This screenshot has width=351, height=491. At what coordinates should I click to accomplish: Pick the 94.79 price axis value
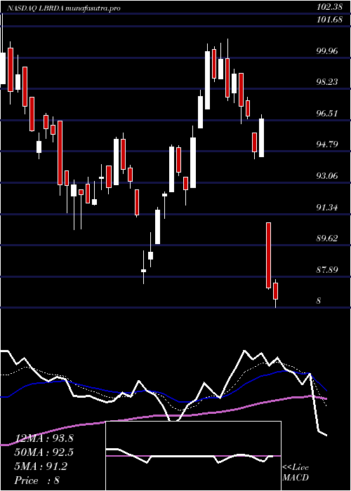(327, 144)
